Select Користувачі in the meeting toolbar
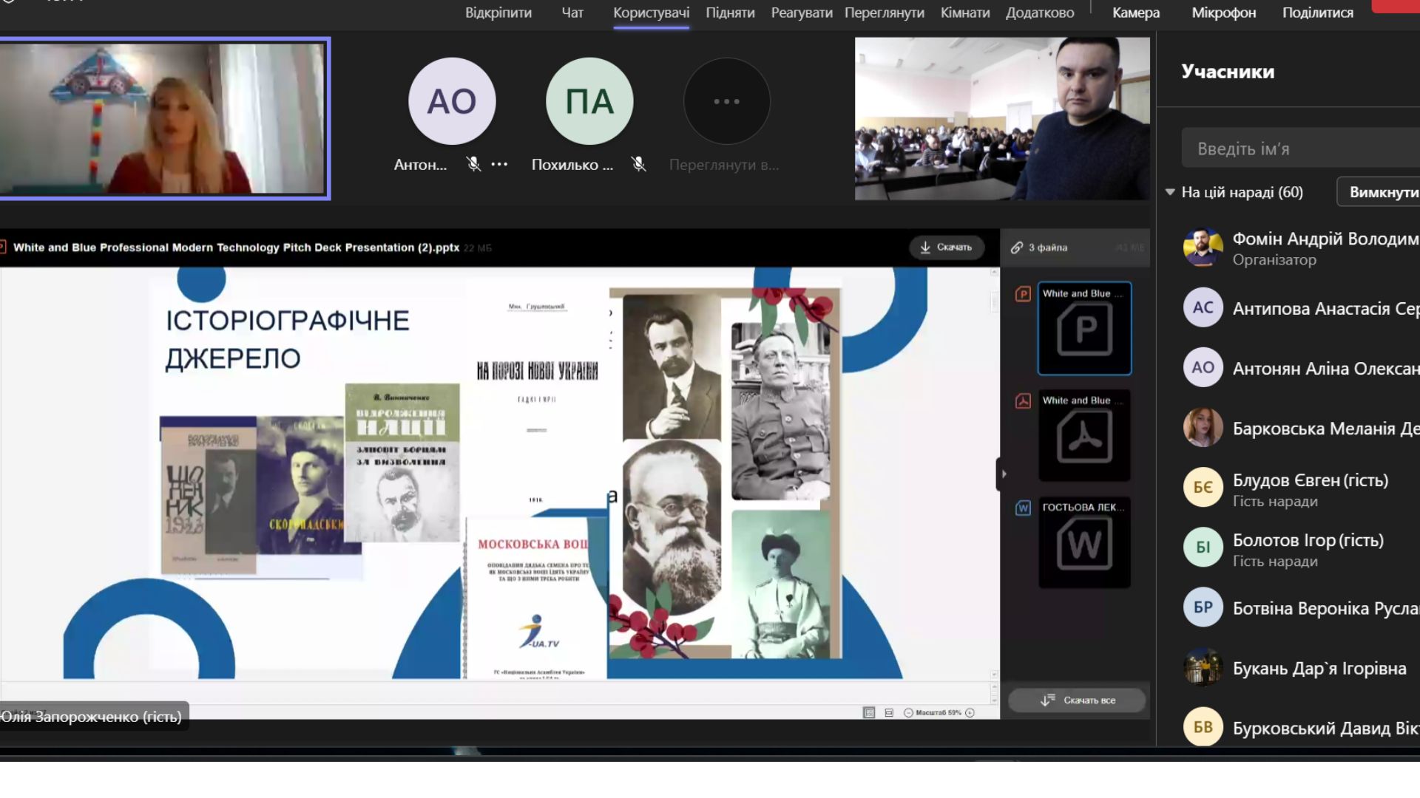This screenshot has width=1420, height=798. (x=651, y=13)
